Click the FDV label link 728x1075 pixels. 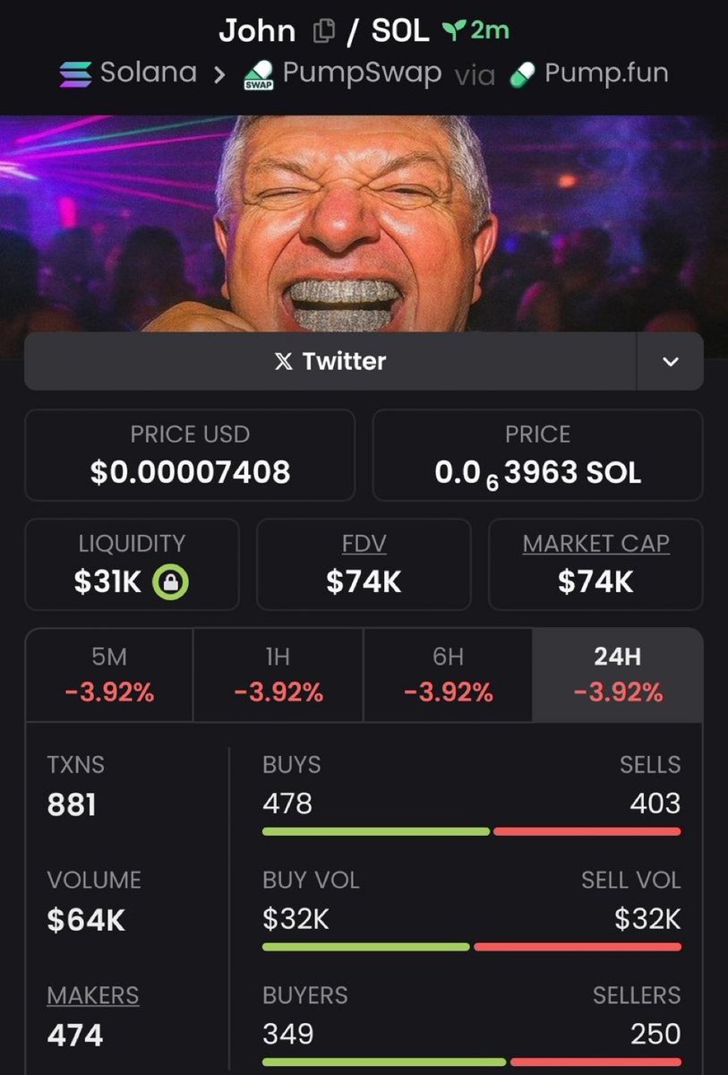click(364, 544)
